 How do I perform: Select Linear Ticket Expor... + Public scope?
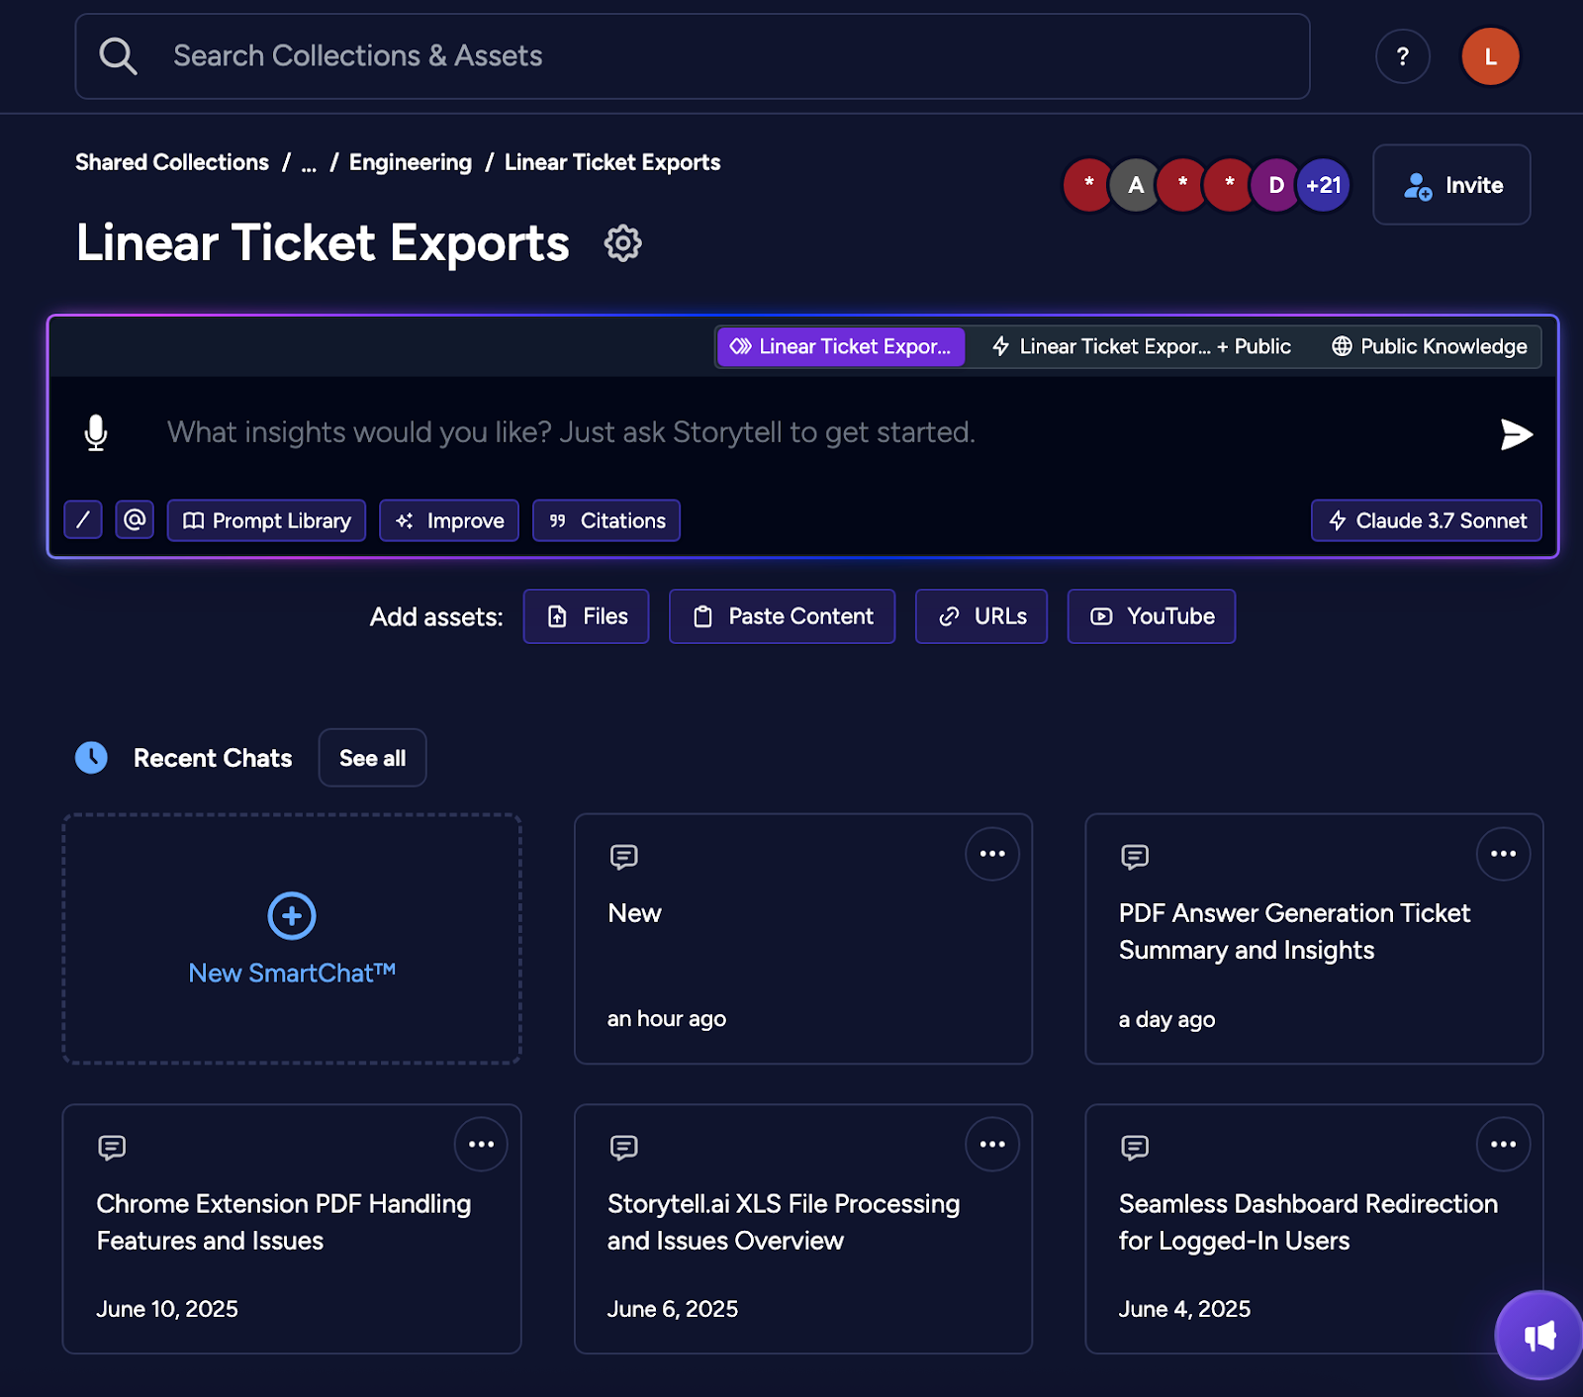click(x=1142, y=346)
